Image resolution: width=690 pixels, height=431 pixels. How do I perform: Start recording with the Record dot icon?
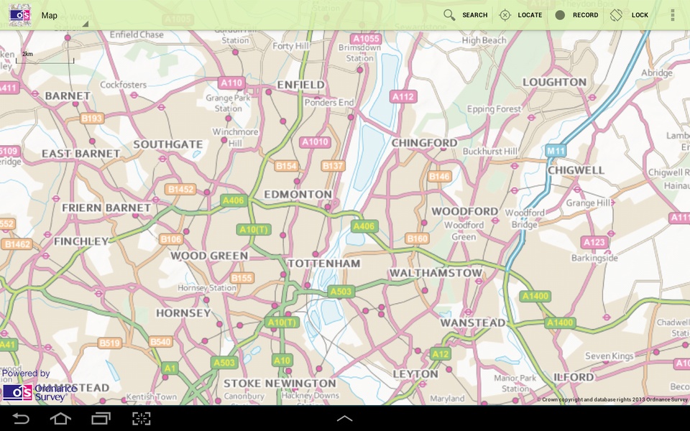pyautogui.click(x=560, y=15)
